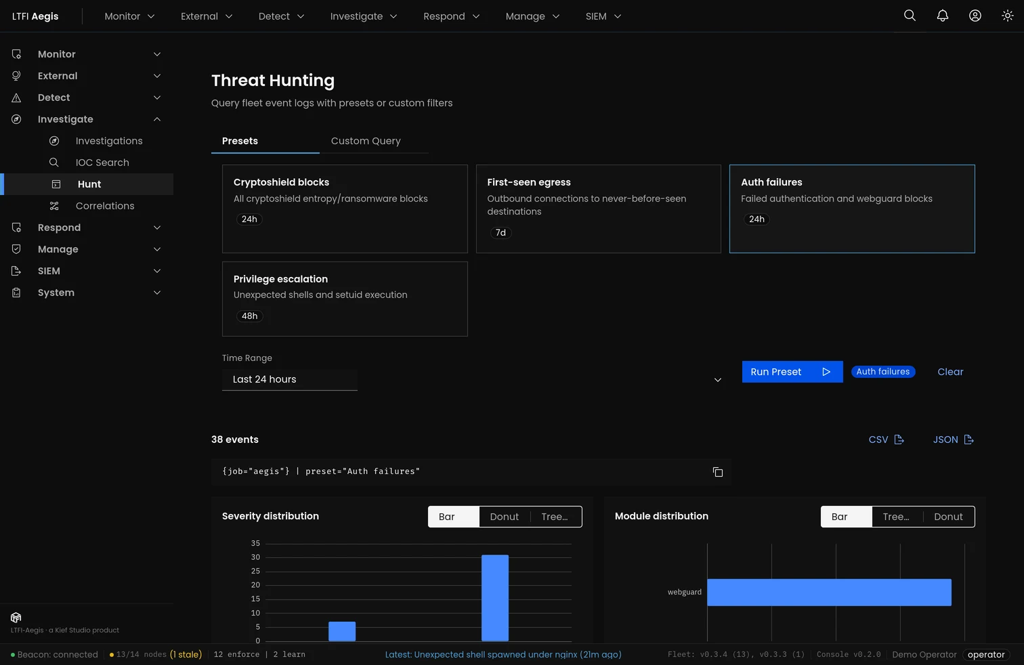This screenshot has width=1024, height=665.
Task: Click the JSON export file icon
Action: pyautogui.click(x=968, y=439)
